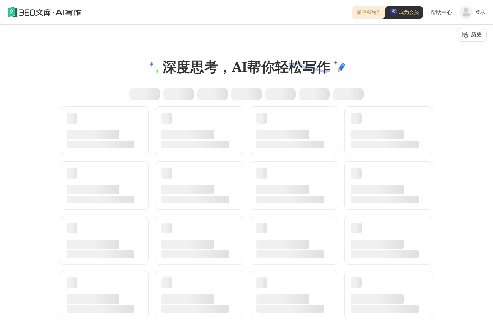
Task: Open the 帮助中心 help link
Action: [441, 12]
